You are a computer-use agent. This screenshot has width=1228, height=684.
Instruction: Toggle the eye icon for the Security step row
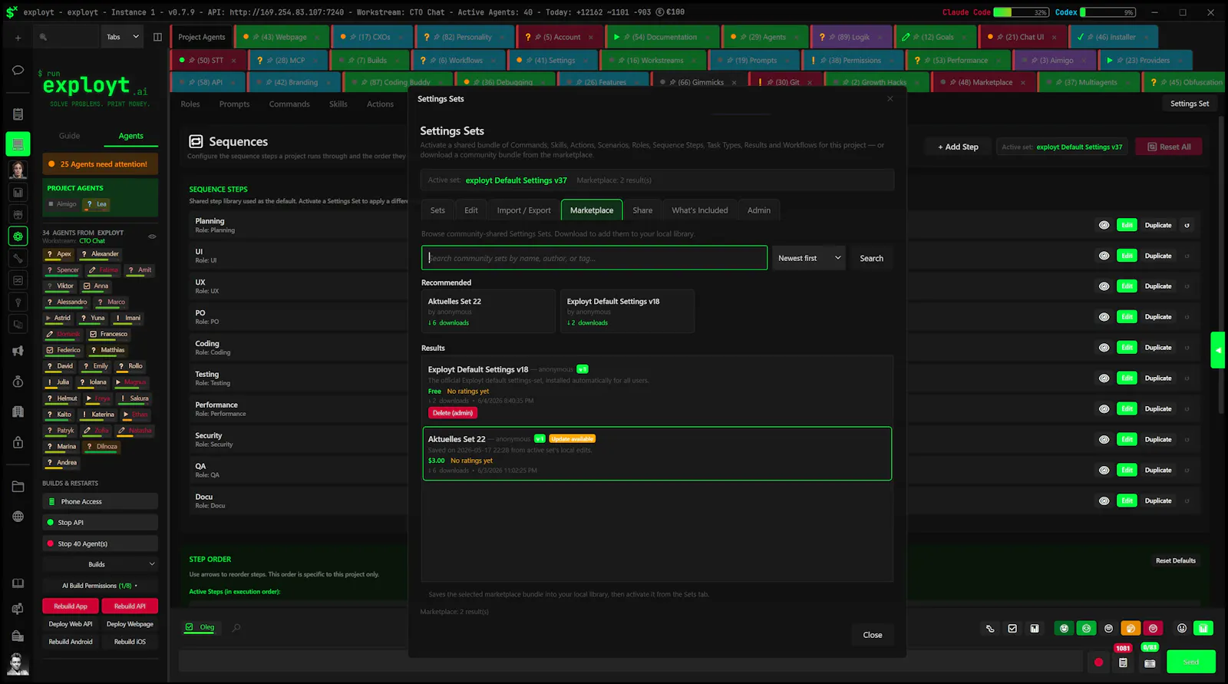(x=1104, y=440)
